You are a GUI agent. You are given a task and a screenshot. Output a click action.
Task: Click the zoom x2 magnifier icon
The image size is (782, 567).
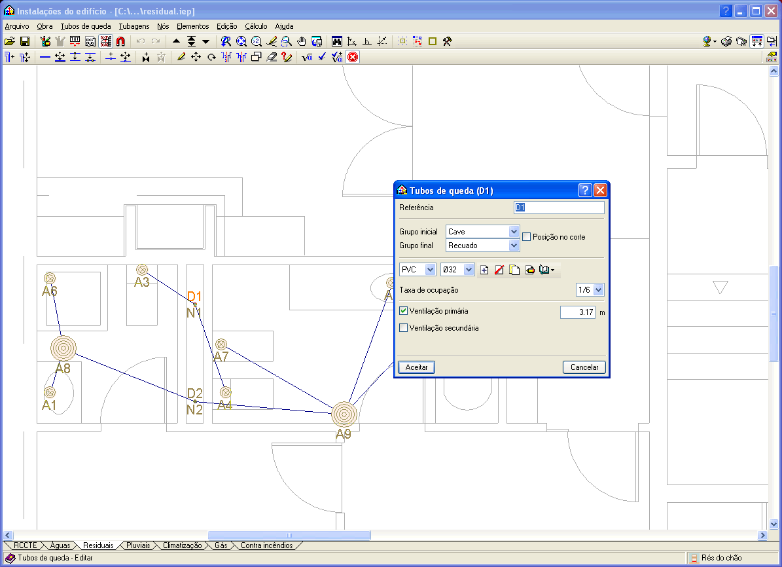pos(257,41)
